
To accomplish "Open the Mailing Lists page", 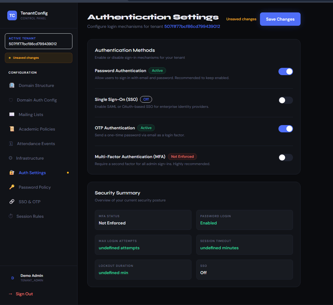I will (39, 114).
